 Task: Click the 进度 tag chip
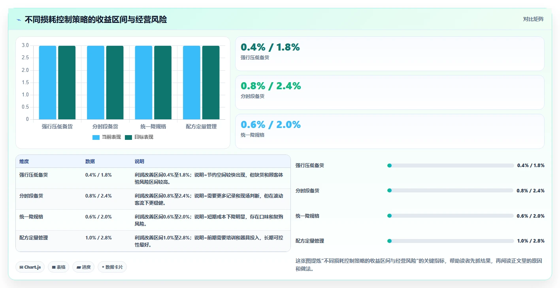pyautogui.click(x=83, y=267)
